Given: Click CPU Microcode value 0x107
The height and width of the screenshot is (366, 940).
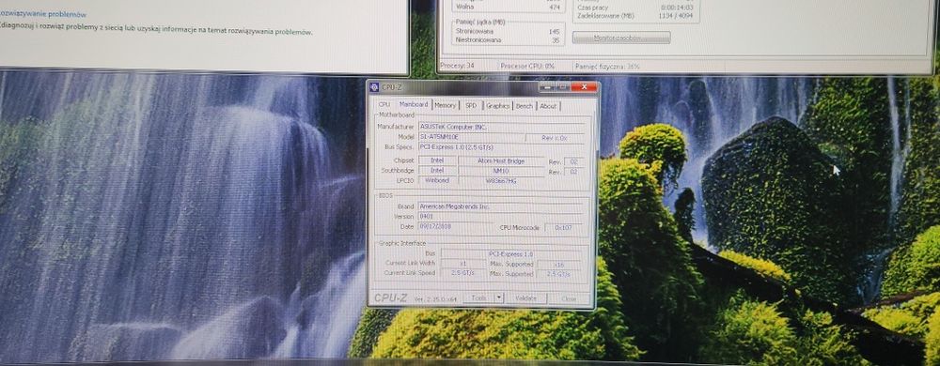Looking at the screenshot, I should [563, 228].
